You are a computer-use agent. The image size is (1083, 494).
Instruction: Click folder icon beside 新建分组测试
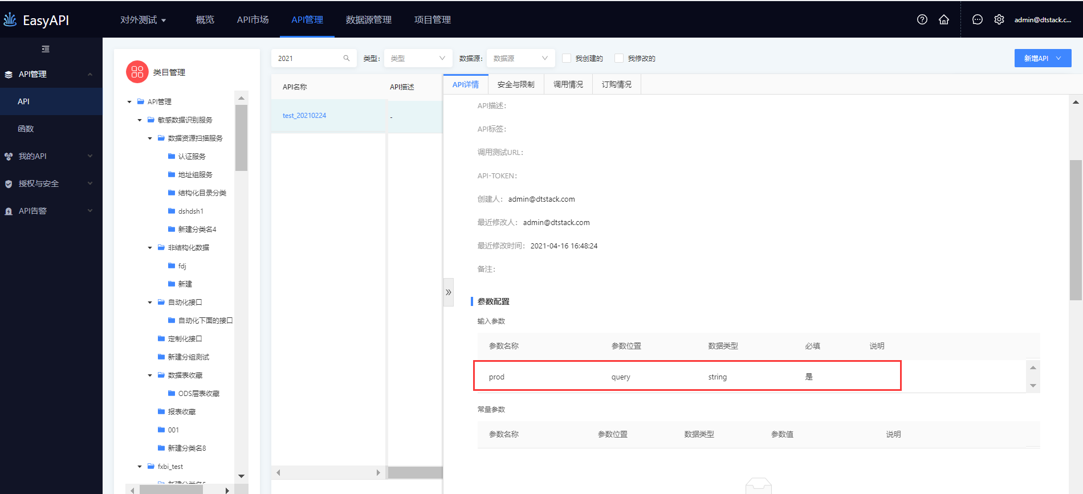coord(161,357)
